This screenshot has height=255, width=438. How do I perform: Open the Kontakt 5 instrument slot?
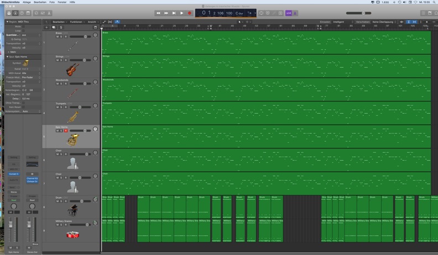tap(14, 174)
